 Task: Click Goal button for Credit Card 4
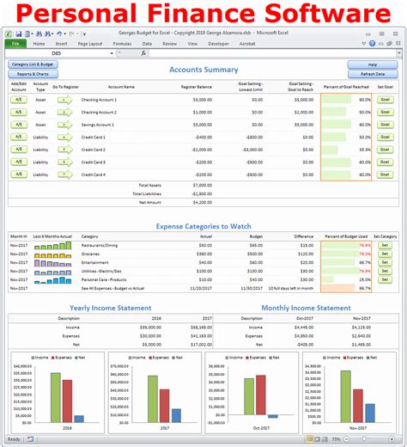[386, 175]
